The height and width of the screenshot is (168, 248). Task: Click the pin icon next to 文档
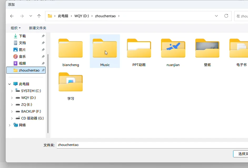click(43, 43)
